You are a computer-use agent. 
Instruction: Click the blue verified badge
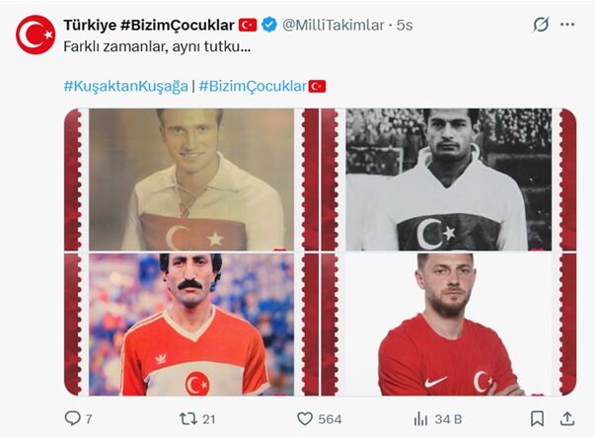click(269, 25)
